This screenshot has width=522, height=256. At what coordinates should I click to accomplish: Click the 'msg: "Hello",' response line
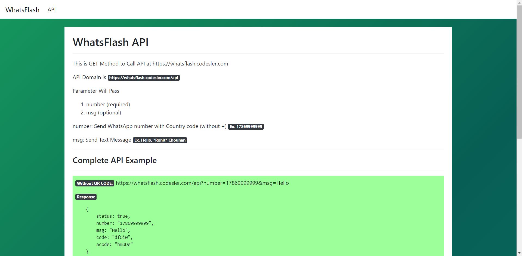coord(113,230)
